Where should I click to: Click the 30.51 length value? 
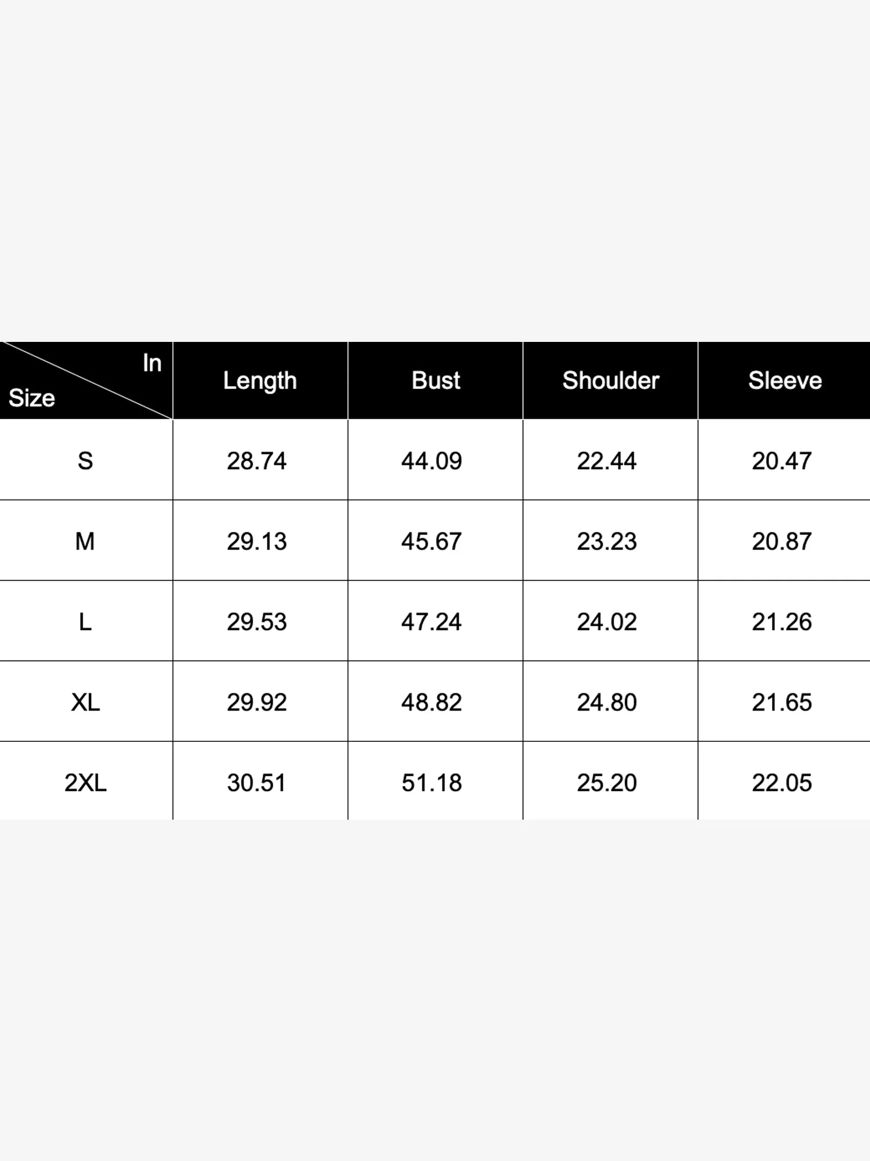coord(256,783)
